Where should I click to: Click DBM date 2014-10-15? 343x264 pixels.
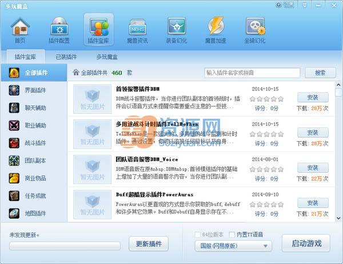pos(265,89)
